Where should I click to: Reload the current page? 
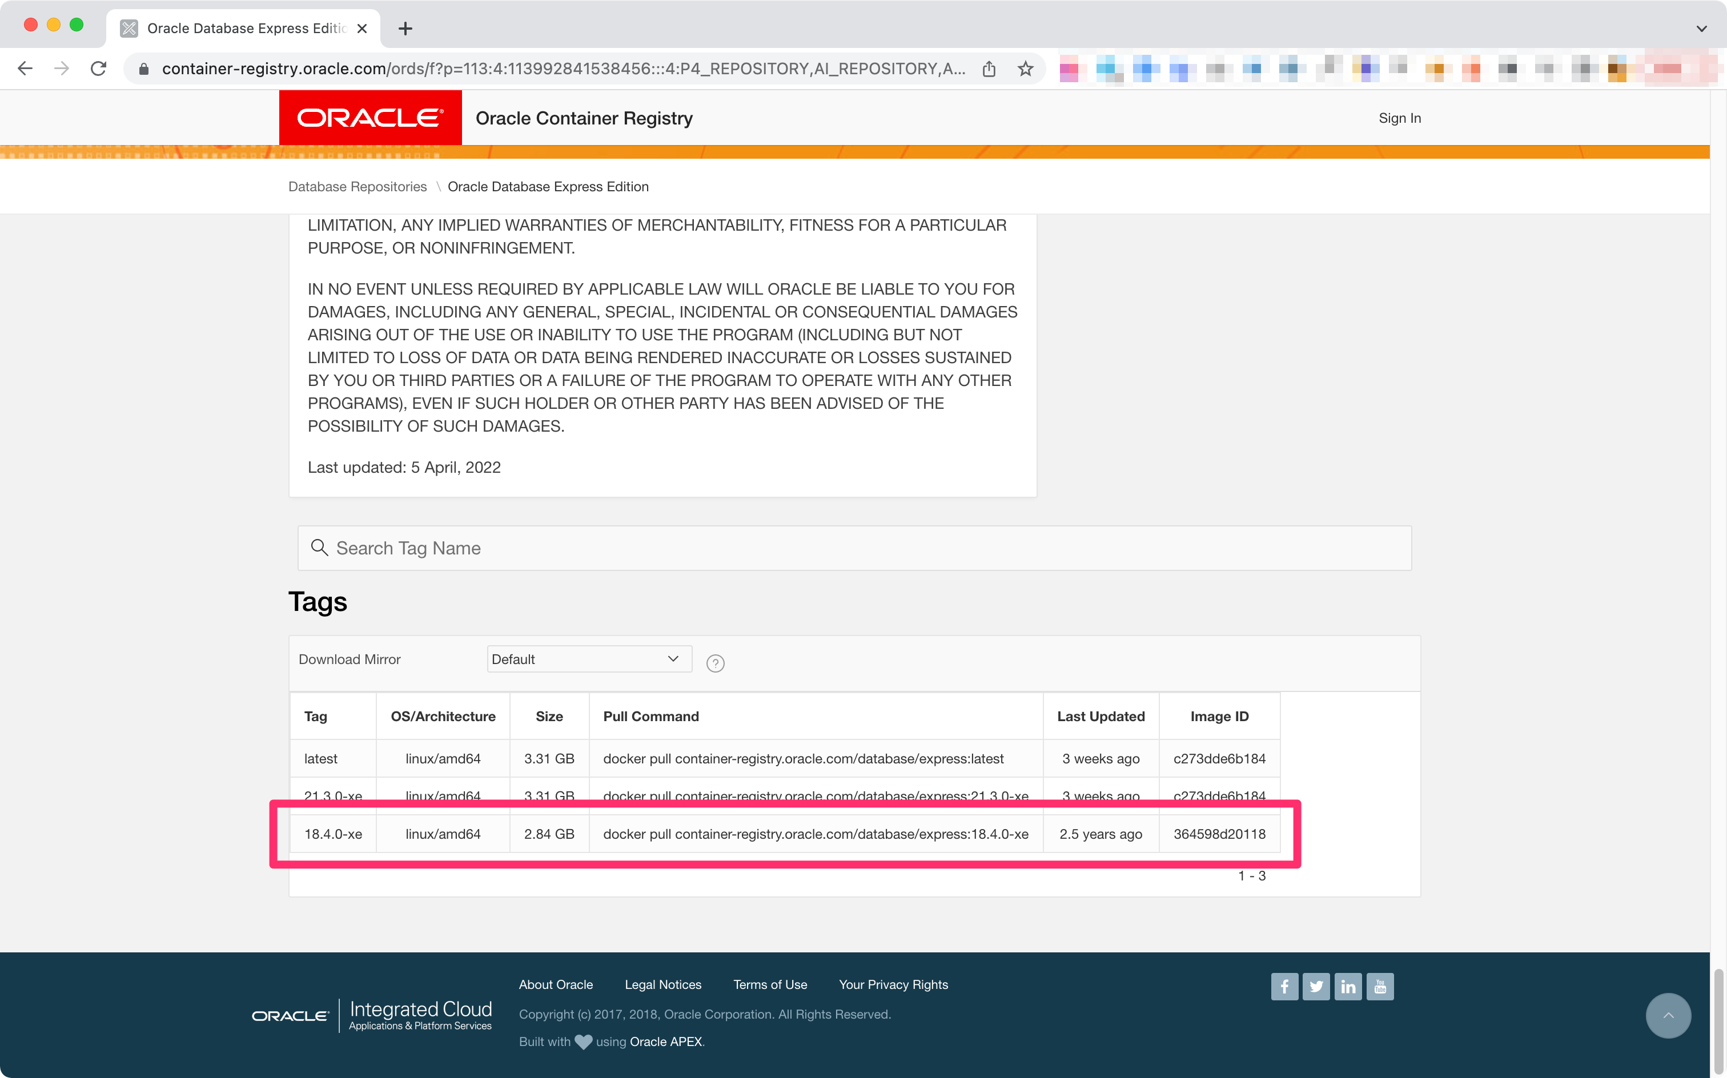tap(98, 69)
